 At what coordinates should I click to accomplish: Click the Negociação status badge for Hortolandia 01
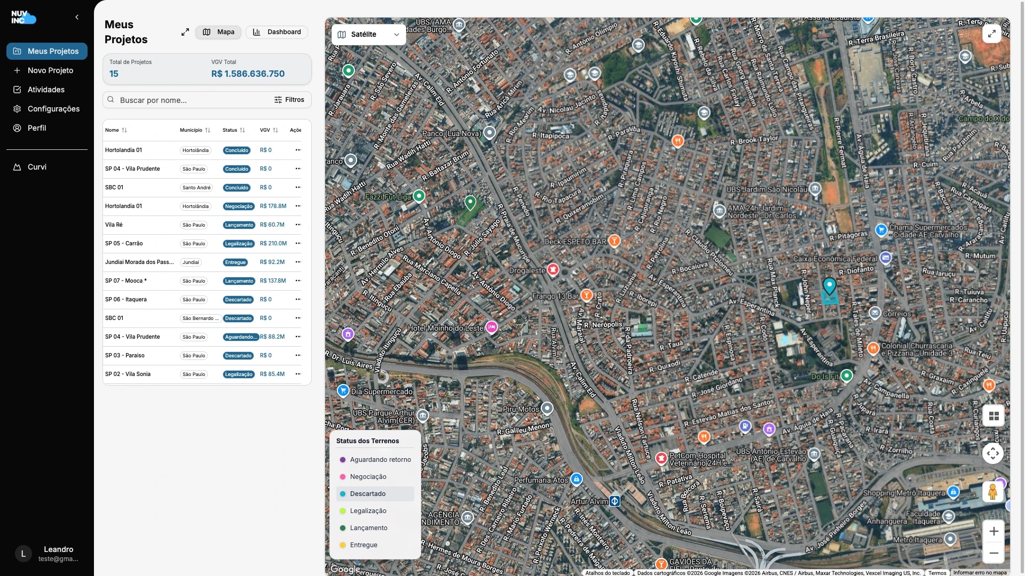[239, 206]
